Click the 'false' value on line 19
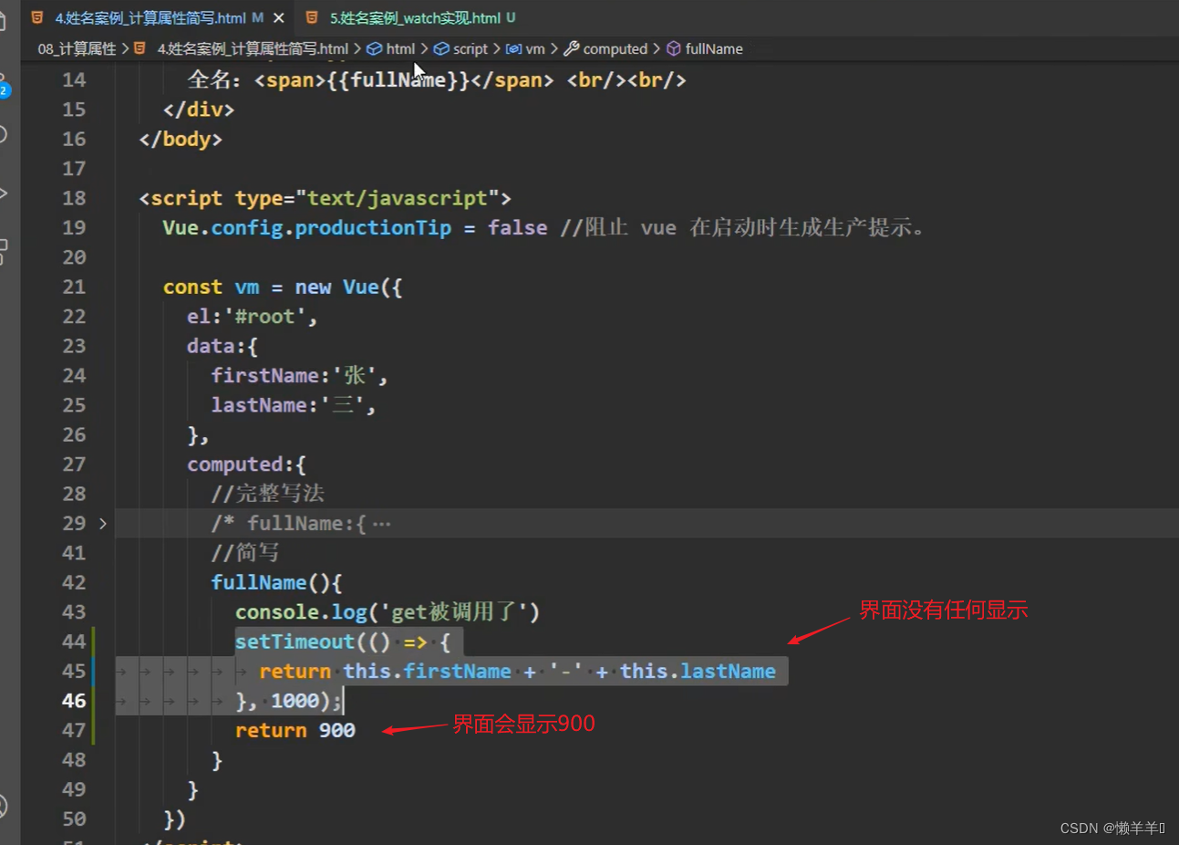 click(518, 227)
